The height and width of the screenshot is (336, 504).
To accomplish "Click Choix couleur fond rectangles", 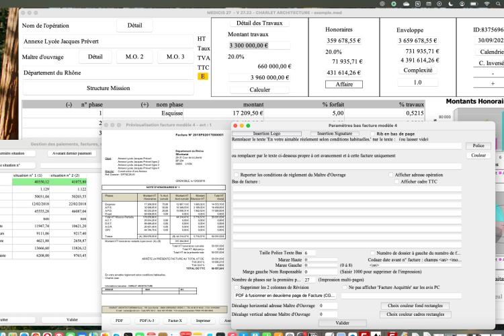I will [x=415, y=306].
